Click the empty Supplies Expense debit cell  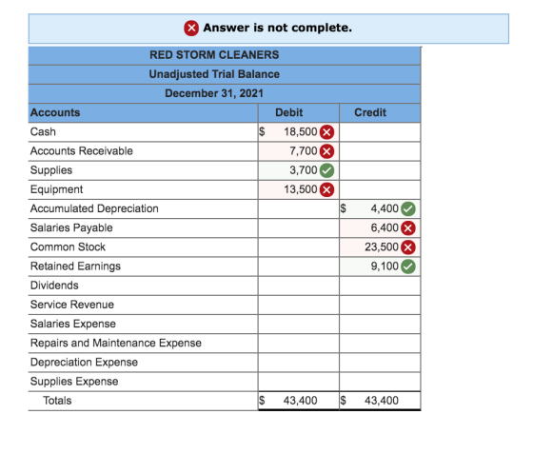coord(299,382)
